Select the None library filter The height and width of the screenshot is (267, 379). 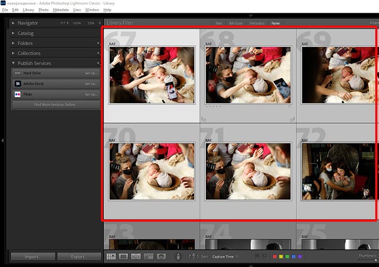275,23
